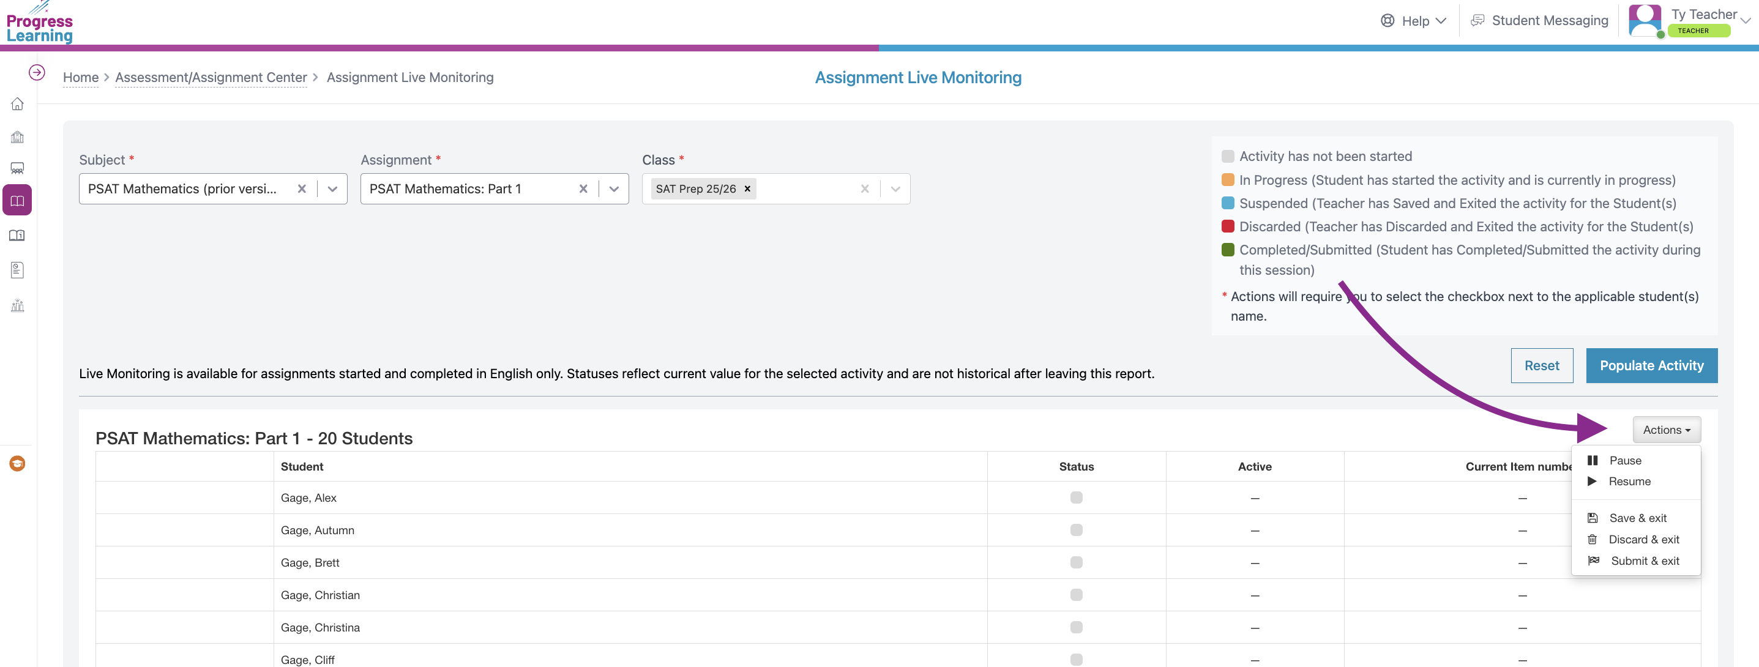Screen dimensions: 1759x667
Task: Open the numbered open-book icon in sidebar
Action: tap(17, 236)
